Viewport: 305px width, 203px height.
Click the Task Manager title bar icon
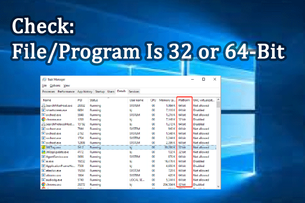[x=44, y=79]
